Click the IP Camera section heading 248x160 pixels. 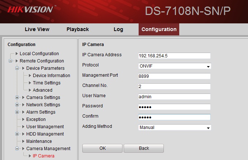point(93,45)
